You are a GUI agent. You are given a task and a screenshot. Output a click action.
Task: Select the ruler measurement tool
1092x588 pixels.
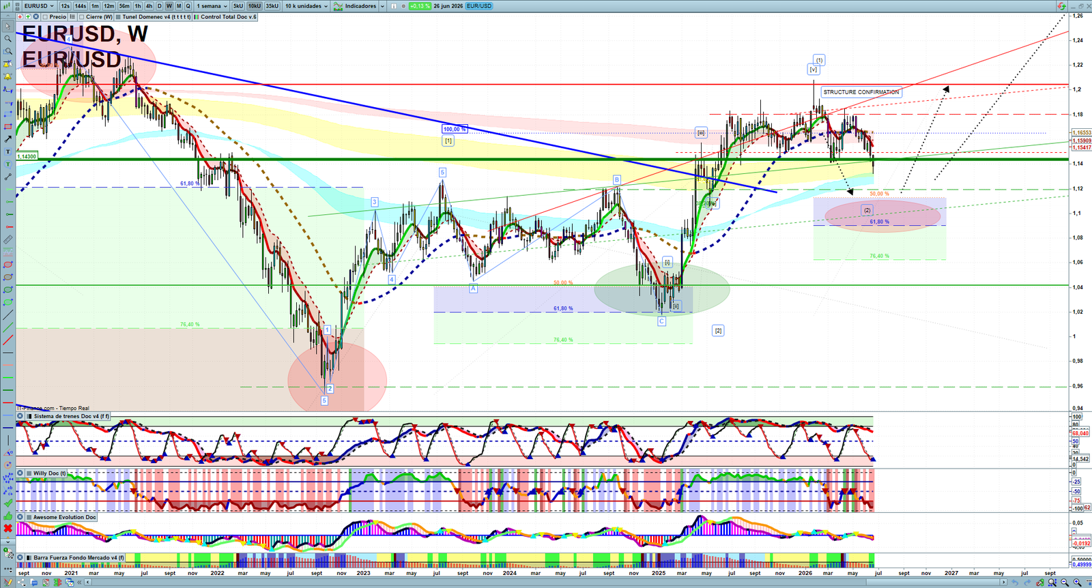pyautogui.click(x=8, y=239)
